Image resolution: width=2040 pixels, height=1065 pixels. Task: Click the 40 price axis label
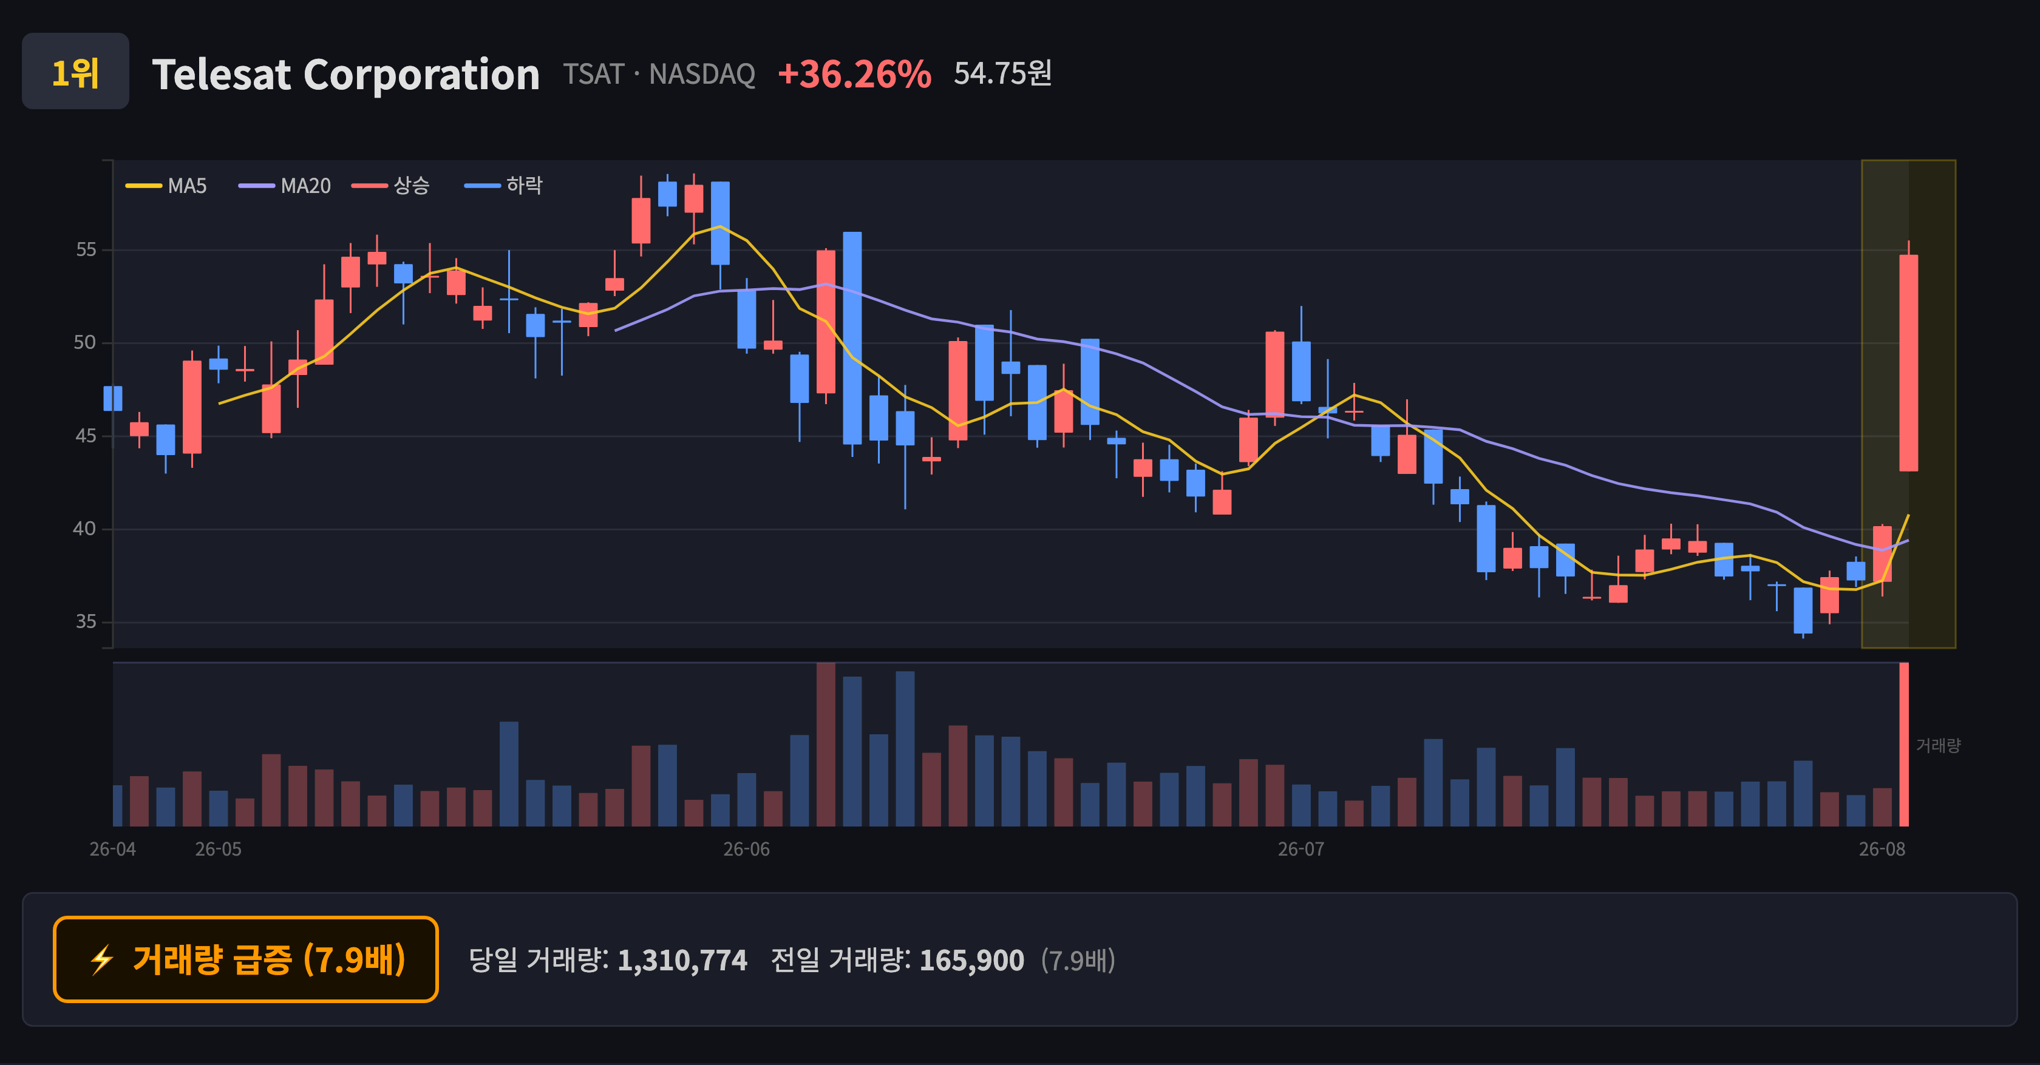(x=85, y=529)
